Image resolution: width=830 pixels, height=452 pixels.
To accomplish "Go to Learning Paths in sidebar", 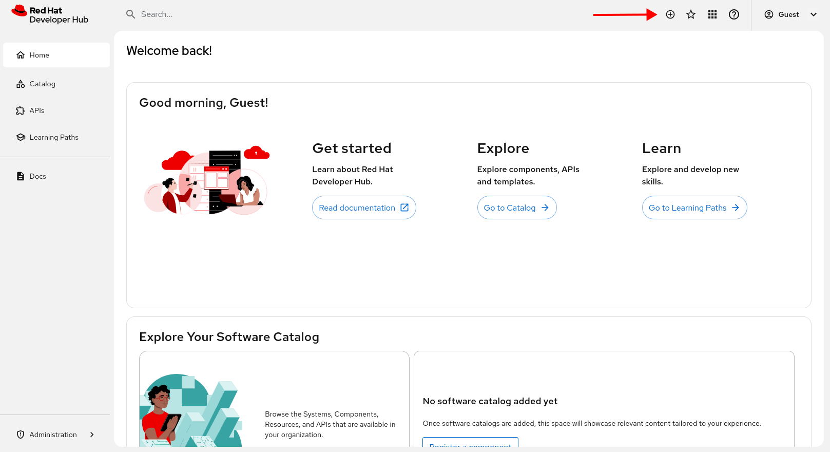I will click(x=53, y=137).
